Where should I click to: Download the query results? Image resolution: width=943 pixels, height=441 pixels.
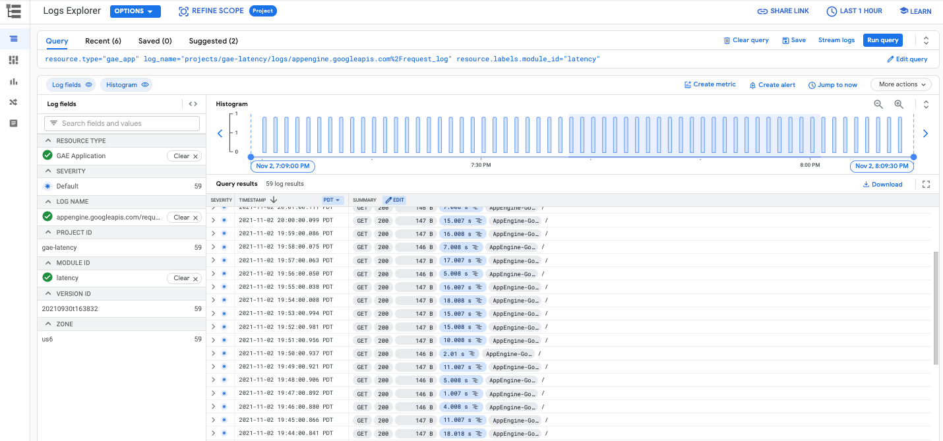pyautogui.click(x=882, y=185)
